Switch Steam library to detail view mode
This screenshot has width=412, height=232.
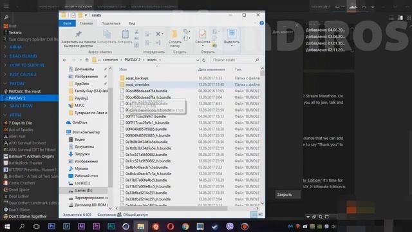[400, 17]
